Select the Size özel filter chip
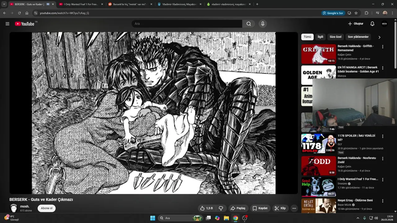Image resolution: width=397 pixels, height=223 pixels. pos(335,37)
